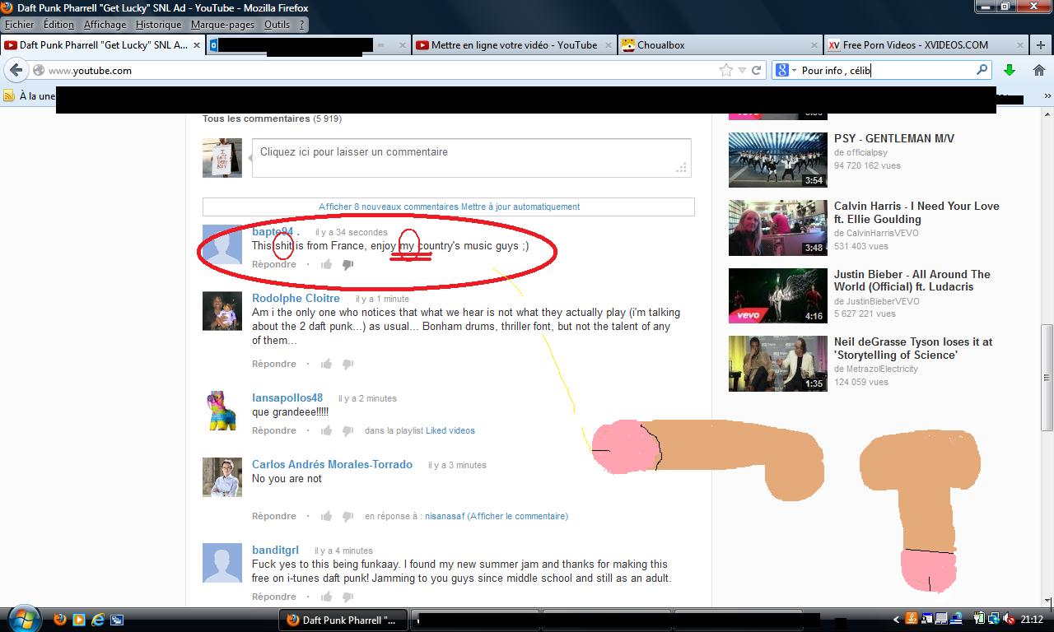
Task: Click the search magnifier icon in search bar
Action: pos(982,71)
